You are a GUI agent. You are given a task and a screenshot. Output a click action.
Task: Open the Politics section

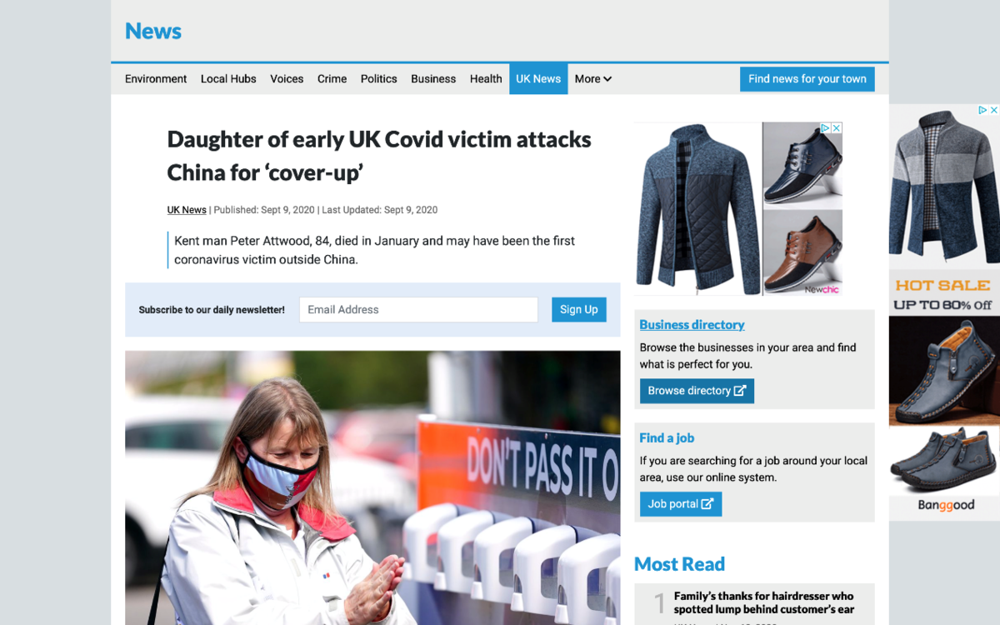[378, 79]
